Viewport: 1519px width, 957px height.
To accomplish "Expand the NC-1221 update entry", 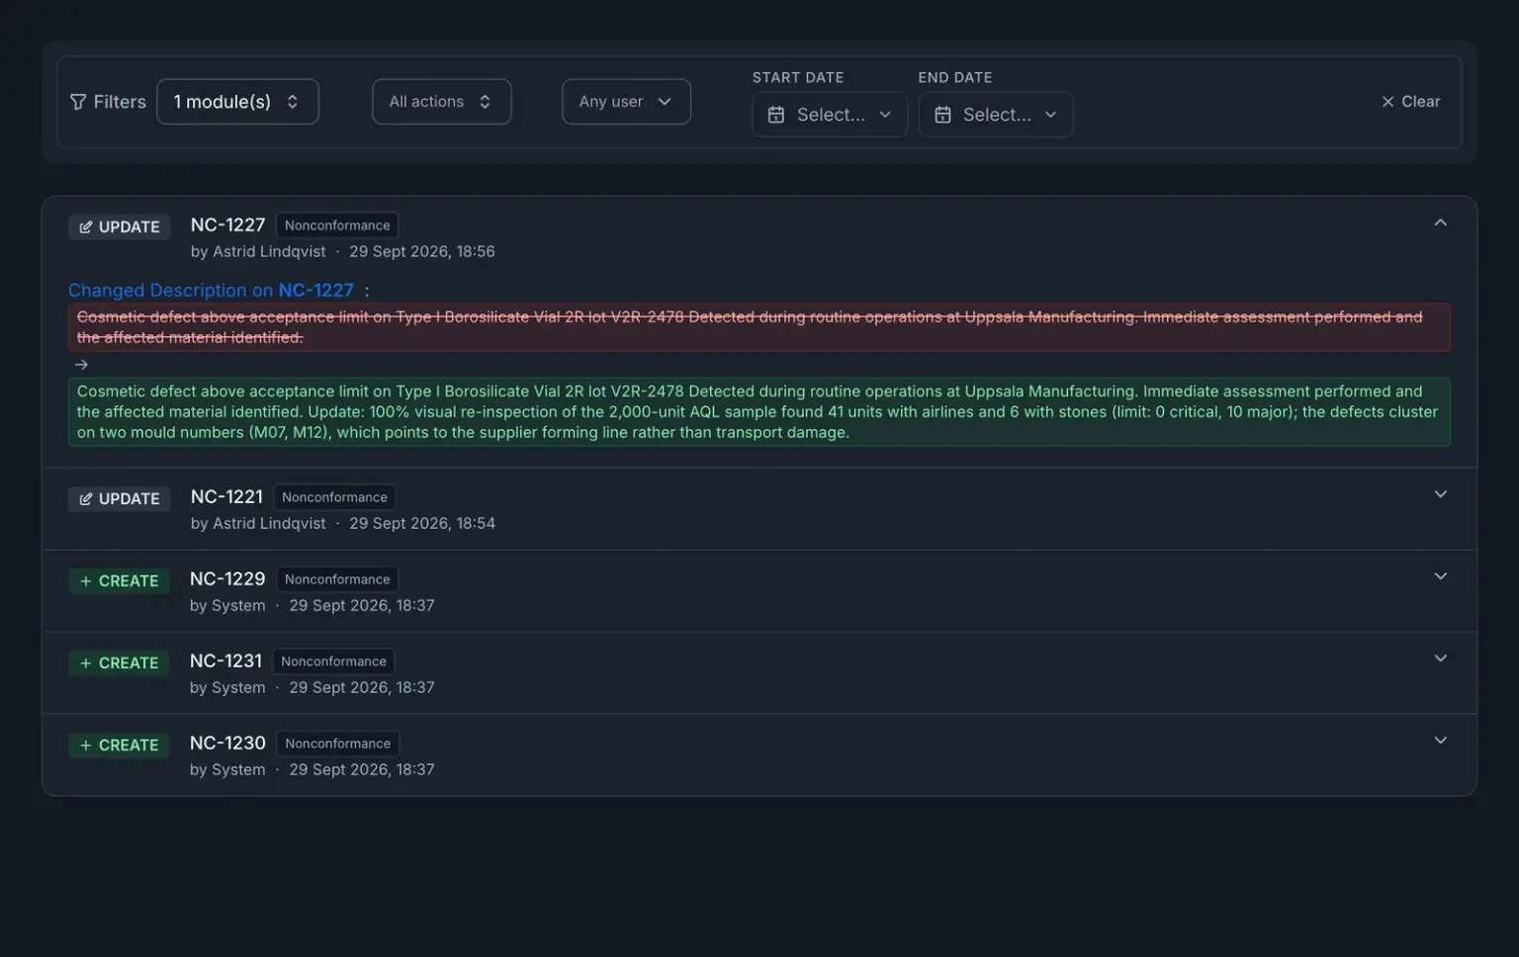I will (x=1440, y=494).
